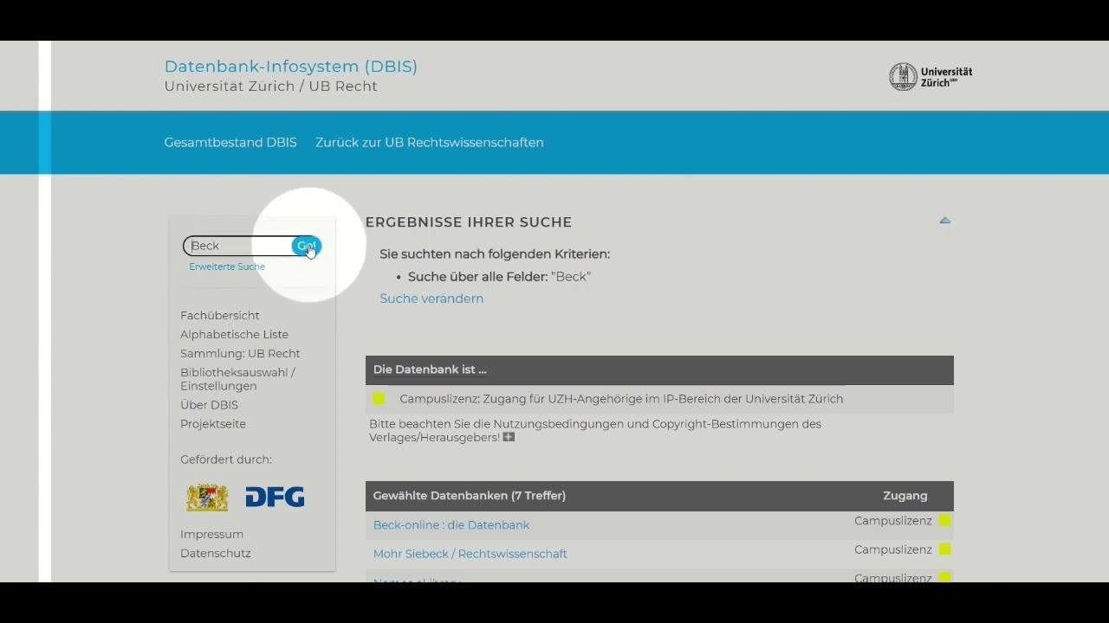Click the Campuslizenz label in Mohr Siebeck row
This screenshot has width=1109, height=623.
tap(893, 549)
